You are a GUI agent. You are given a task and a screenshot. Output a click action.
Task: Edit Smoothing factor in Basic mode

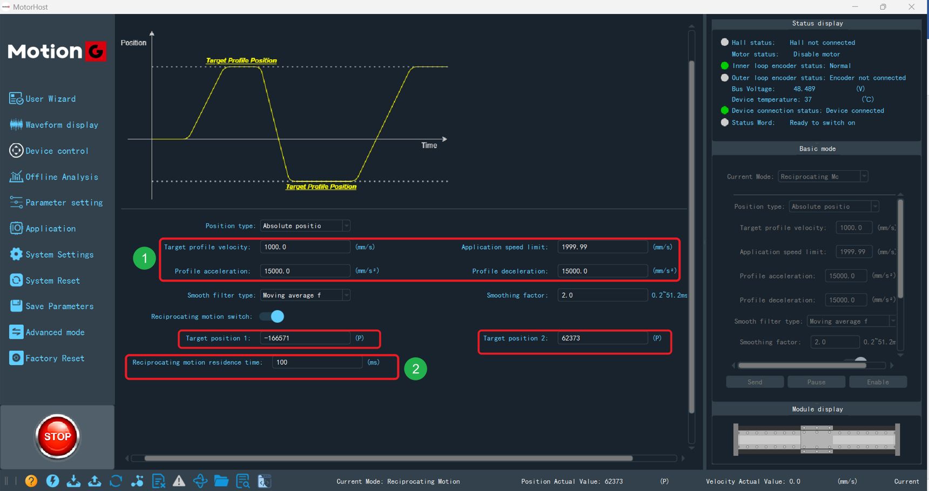[x=834, y=342]
